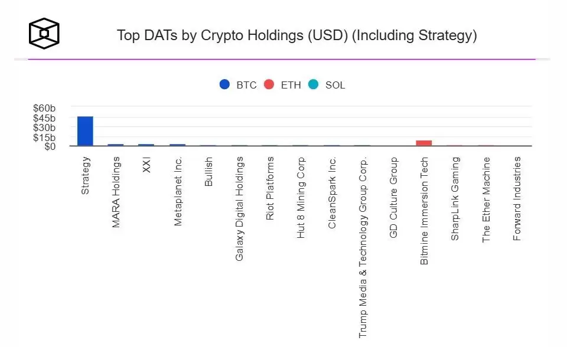Screen dimensions: 567x347
Task: Click the Strategy axis label
Action: [85, 176]
